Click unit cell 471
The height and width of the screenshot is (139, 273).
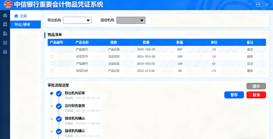click(x=214, y=71)
